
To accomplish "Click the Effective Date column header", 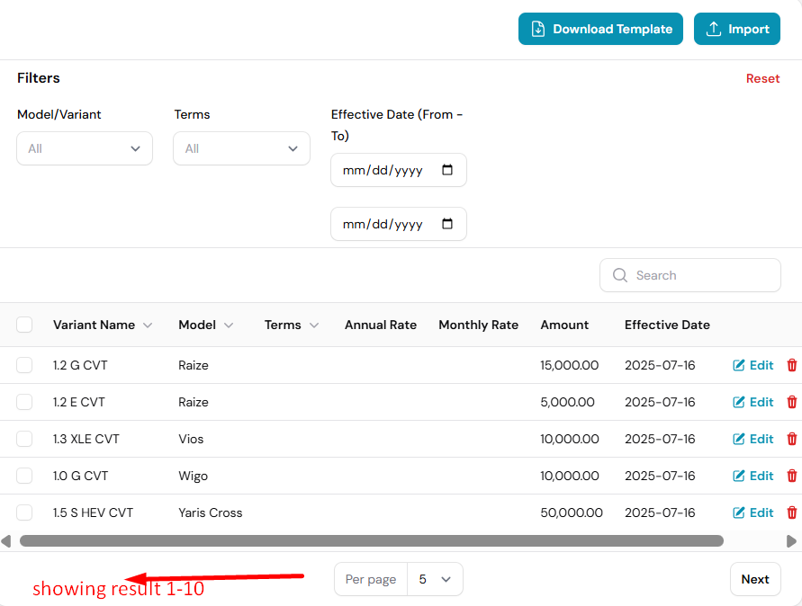I will (667, 325).
